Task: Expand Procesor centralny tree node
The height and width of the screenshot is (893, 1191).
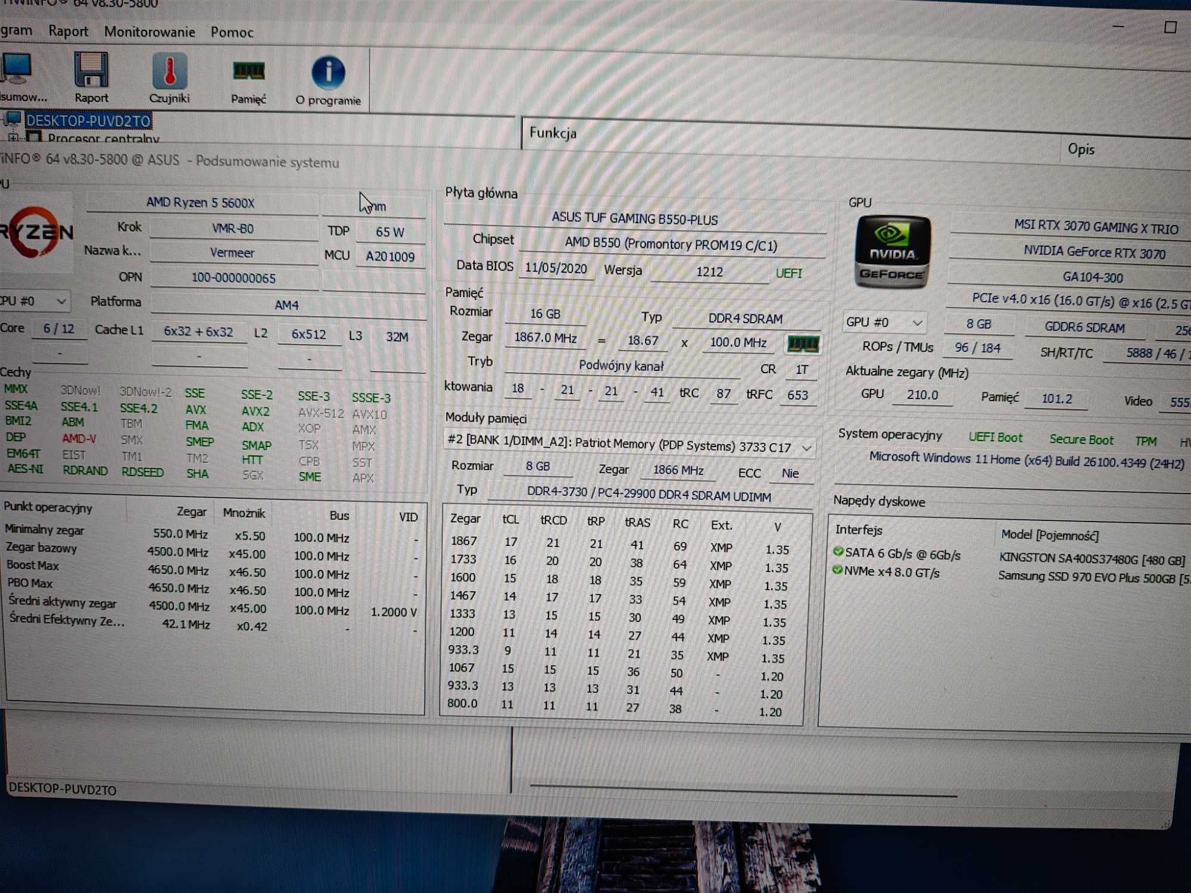Action: [12, 138]
